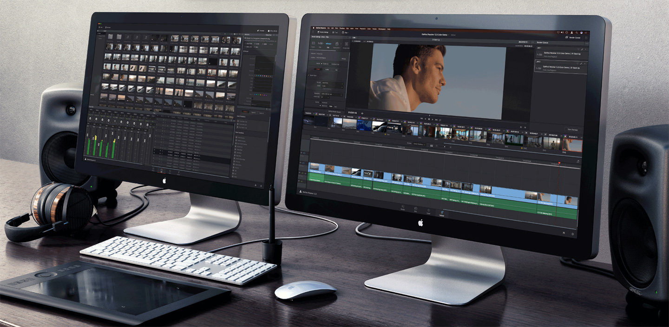The height and width of the screenshot is (327, 669).
Task: Expand the Render timeline range dropdown
Action: (x=419, y=144)
